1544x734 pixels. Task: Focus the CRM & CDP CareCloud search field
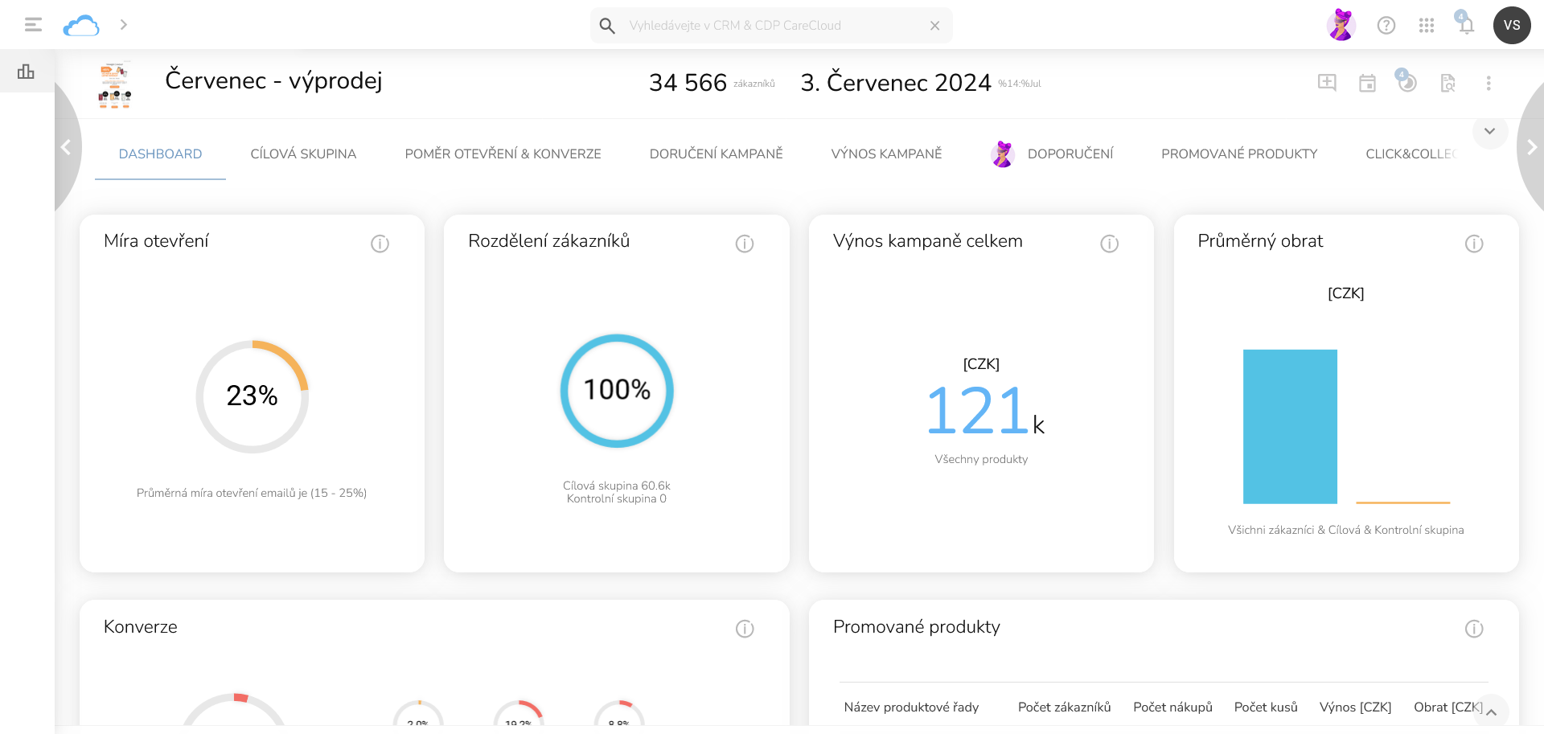coord(770,26)
